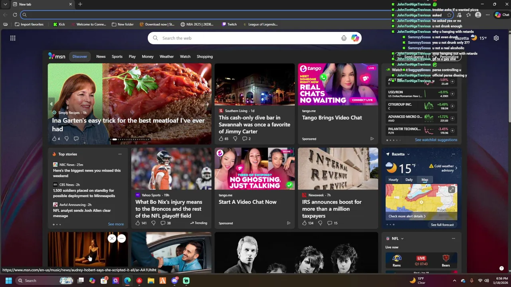This screenshot has height=287, width=511.
Task: Open See full forecast link
Action: tap(442, 224)
